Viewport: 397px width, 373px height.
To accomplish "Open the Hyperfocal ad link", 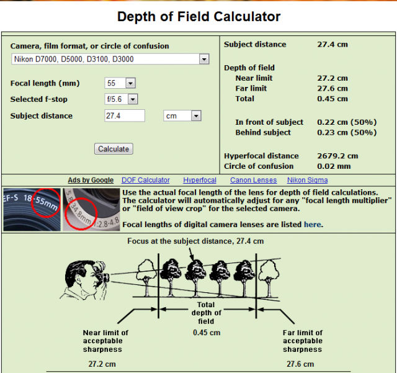I will point(200,180).
